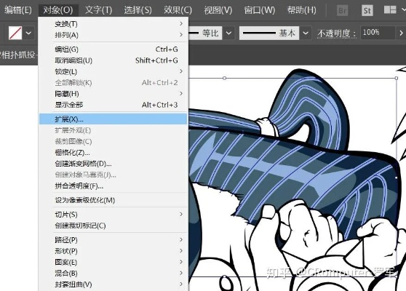Click the fill swatch with red slash
Image resolution: width=406 pixels, height=291 pixels.
tap(15, 33)
